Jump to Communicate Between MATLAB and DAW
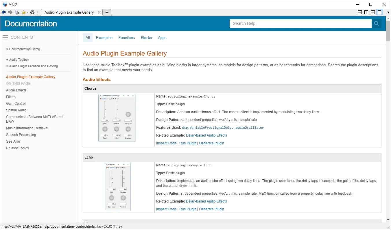 pyautogui.click(x=35, y=119)
